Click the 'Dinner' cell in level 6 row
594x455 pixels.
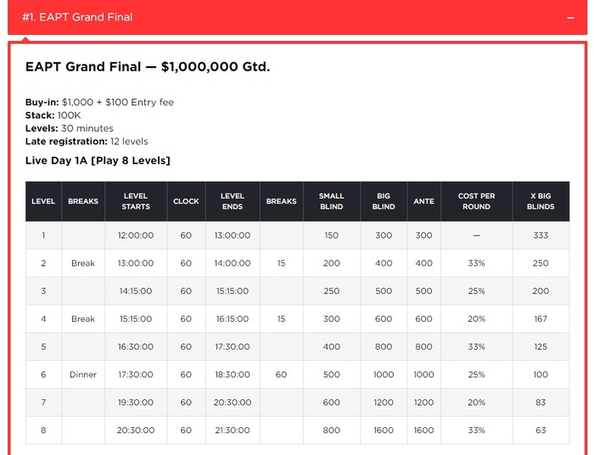(83, 374)
